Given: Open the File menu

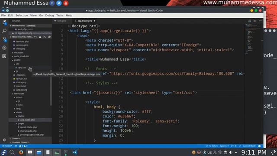Looking at the screenshot, I should (x=3, y=16).
